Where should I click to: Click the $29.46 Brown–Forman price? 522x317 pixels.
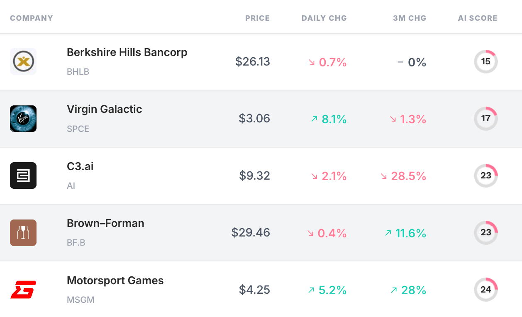tap(251, 232)
